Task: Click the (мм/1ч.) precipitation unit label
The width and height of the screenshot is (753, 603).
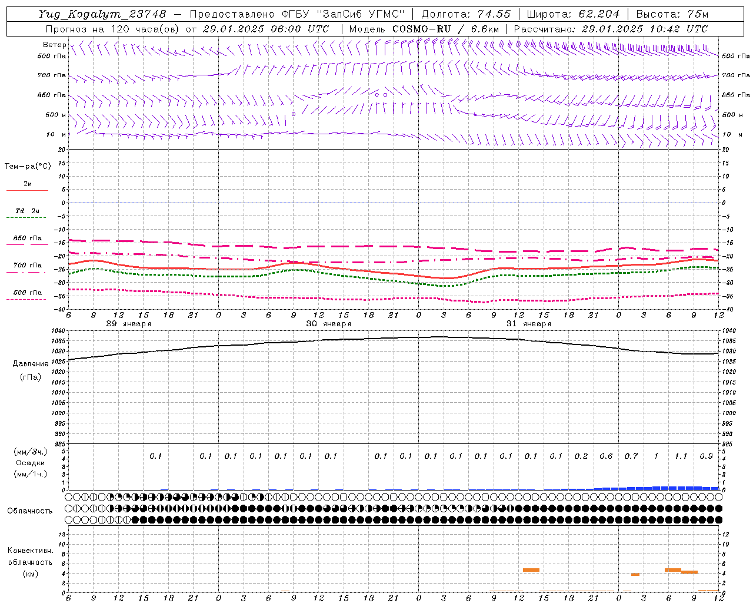Action: (x=31, y=474)
